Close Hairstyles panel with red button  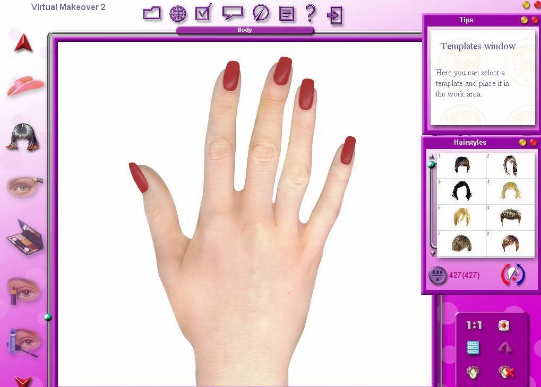(534, 142)
